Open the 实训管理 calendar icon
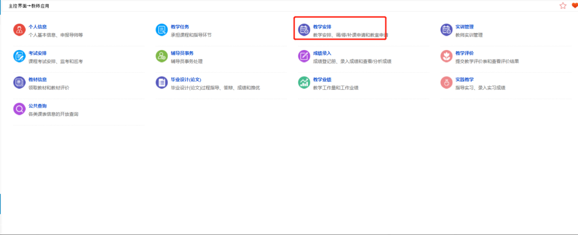 446,30
